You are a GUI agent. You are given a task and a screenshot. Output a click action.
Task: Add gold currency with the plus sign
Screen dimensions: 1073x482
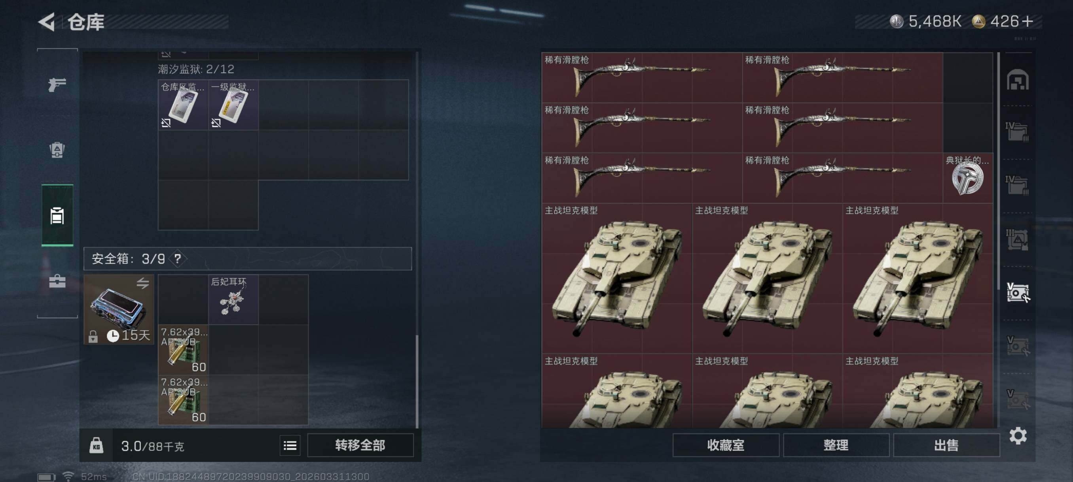tap(1027, 21)
